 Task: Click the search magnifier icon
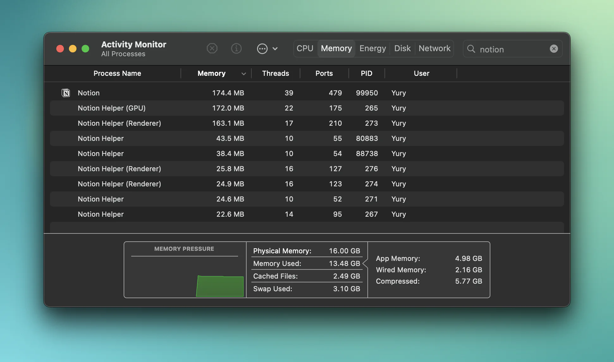click(x=471, y=49)
